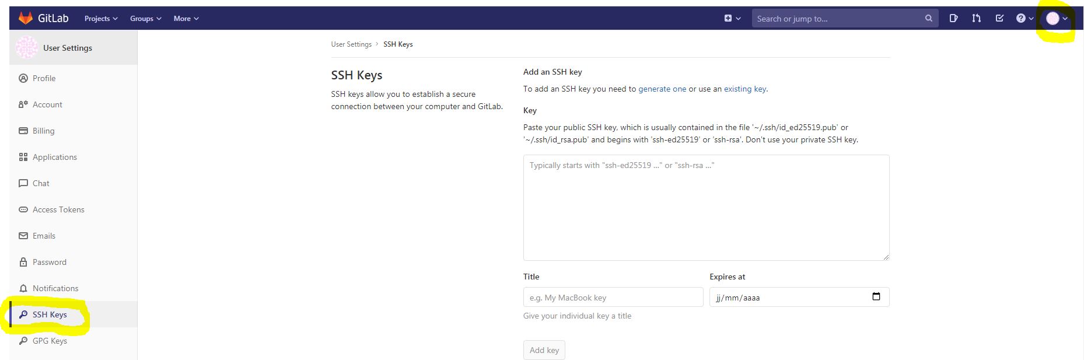
Task: Open the To-Do list icon
Action: tap(999, 19)
